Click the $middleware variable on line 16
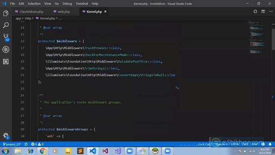275x155 pixels. coord(67,41)
